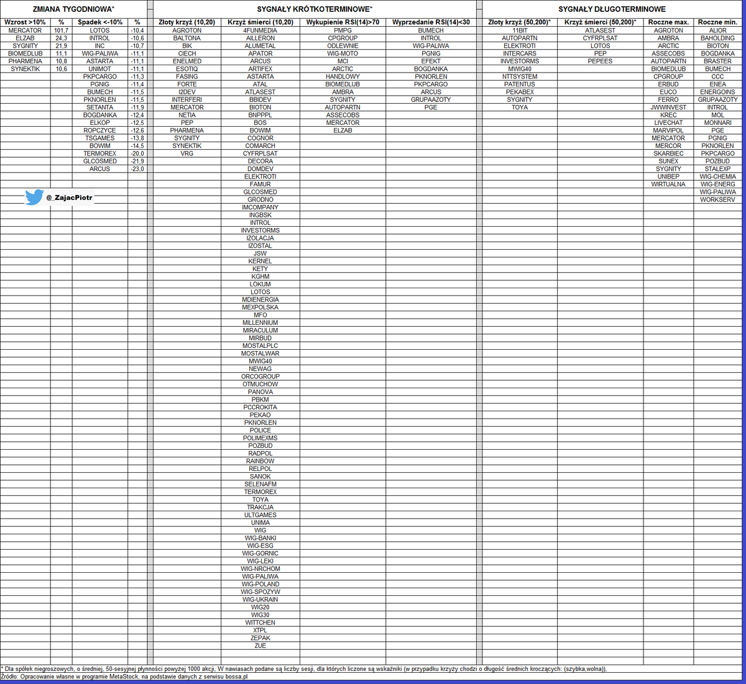
Task: Click the PCCROKITA cell
Action: click(260, 408)
